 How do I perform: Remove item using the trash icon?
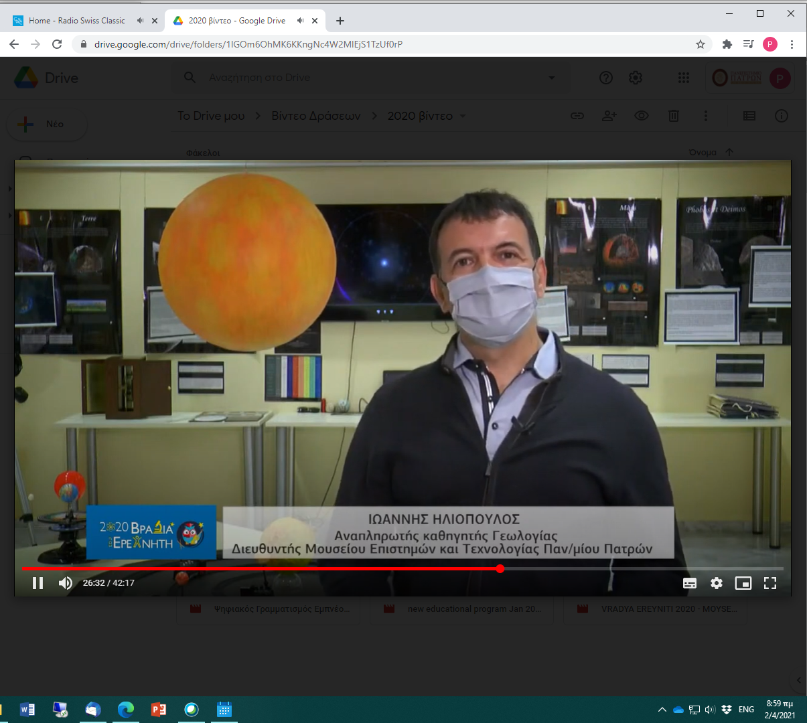point(674,116)
